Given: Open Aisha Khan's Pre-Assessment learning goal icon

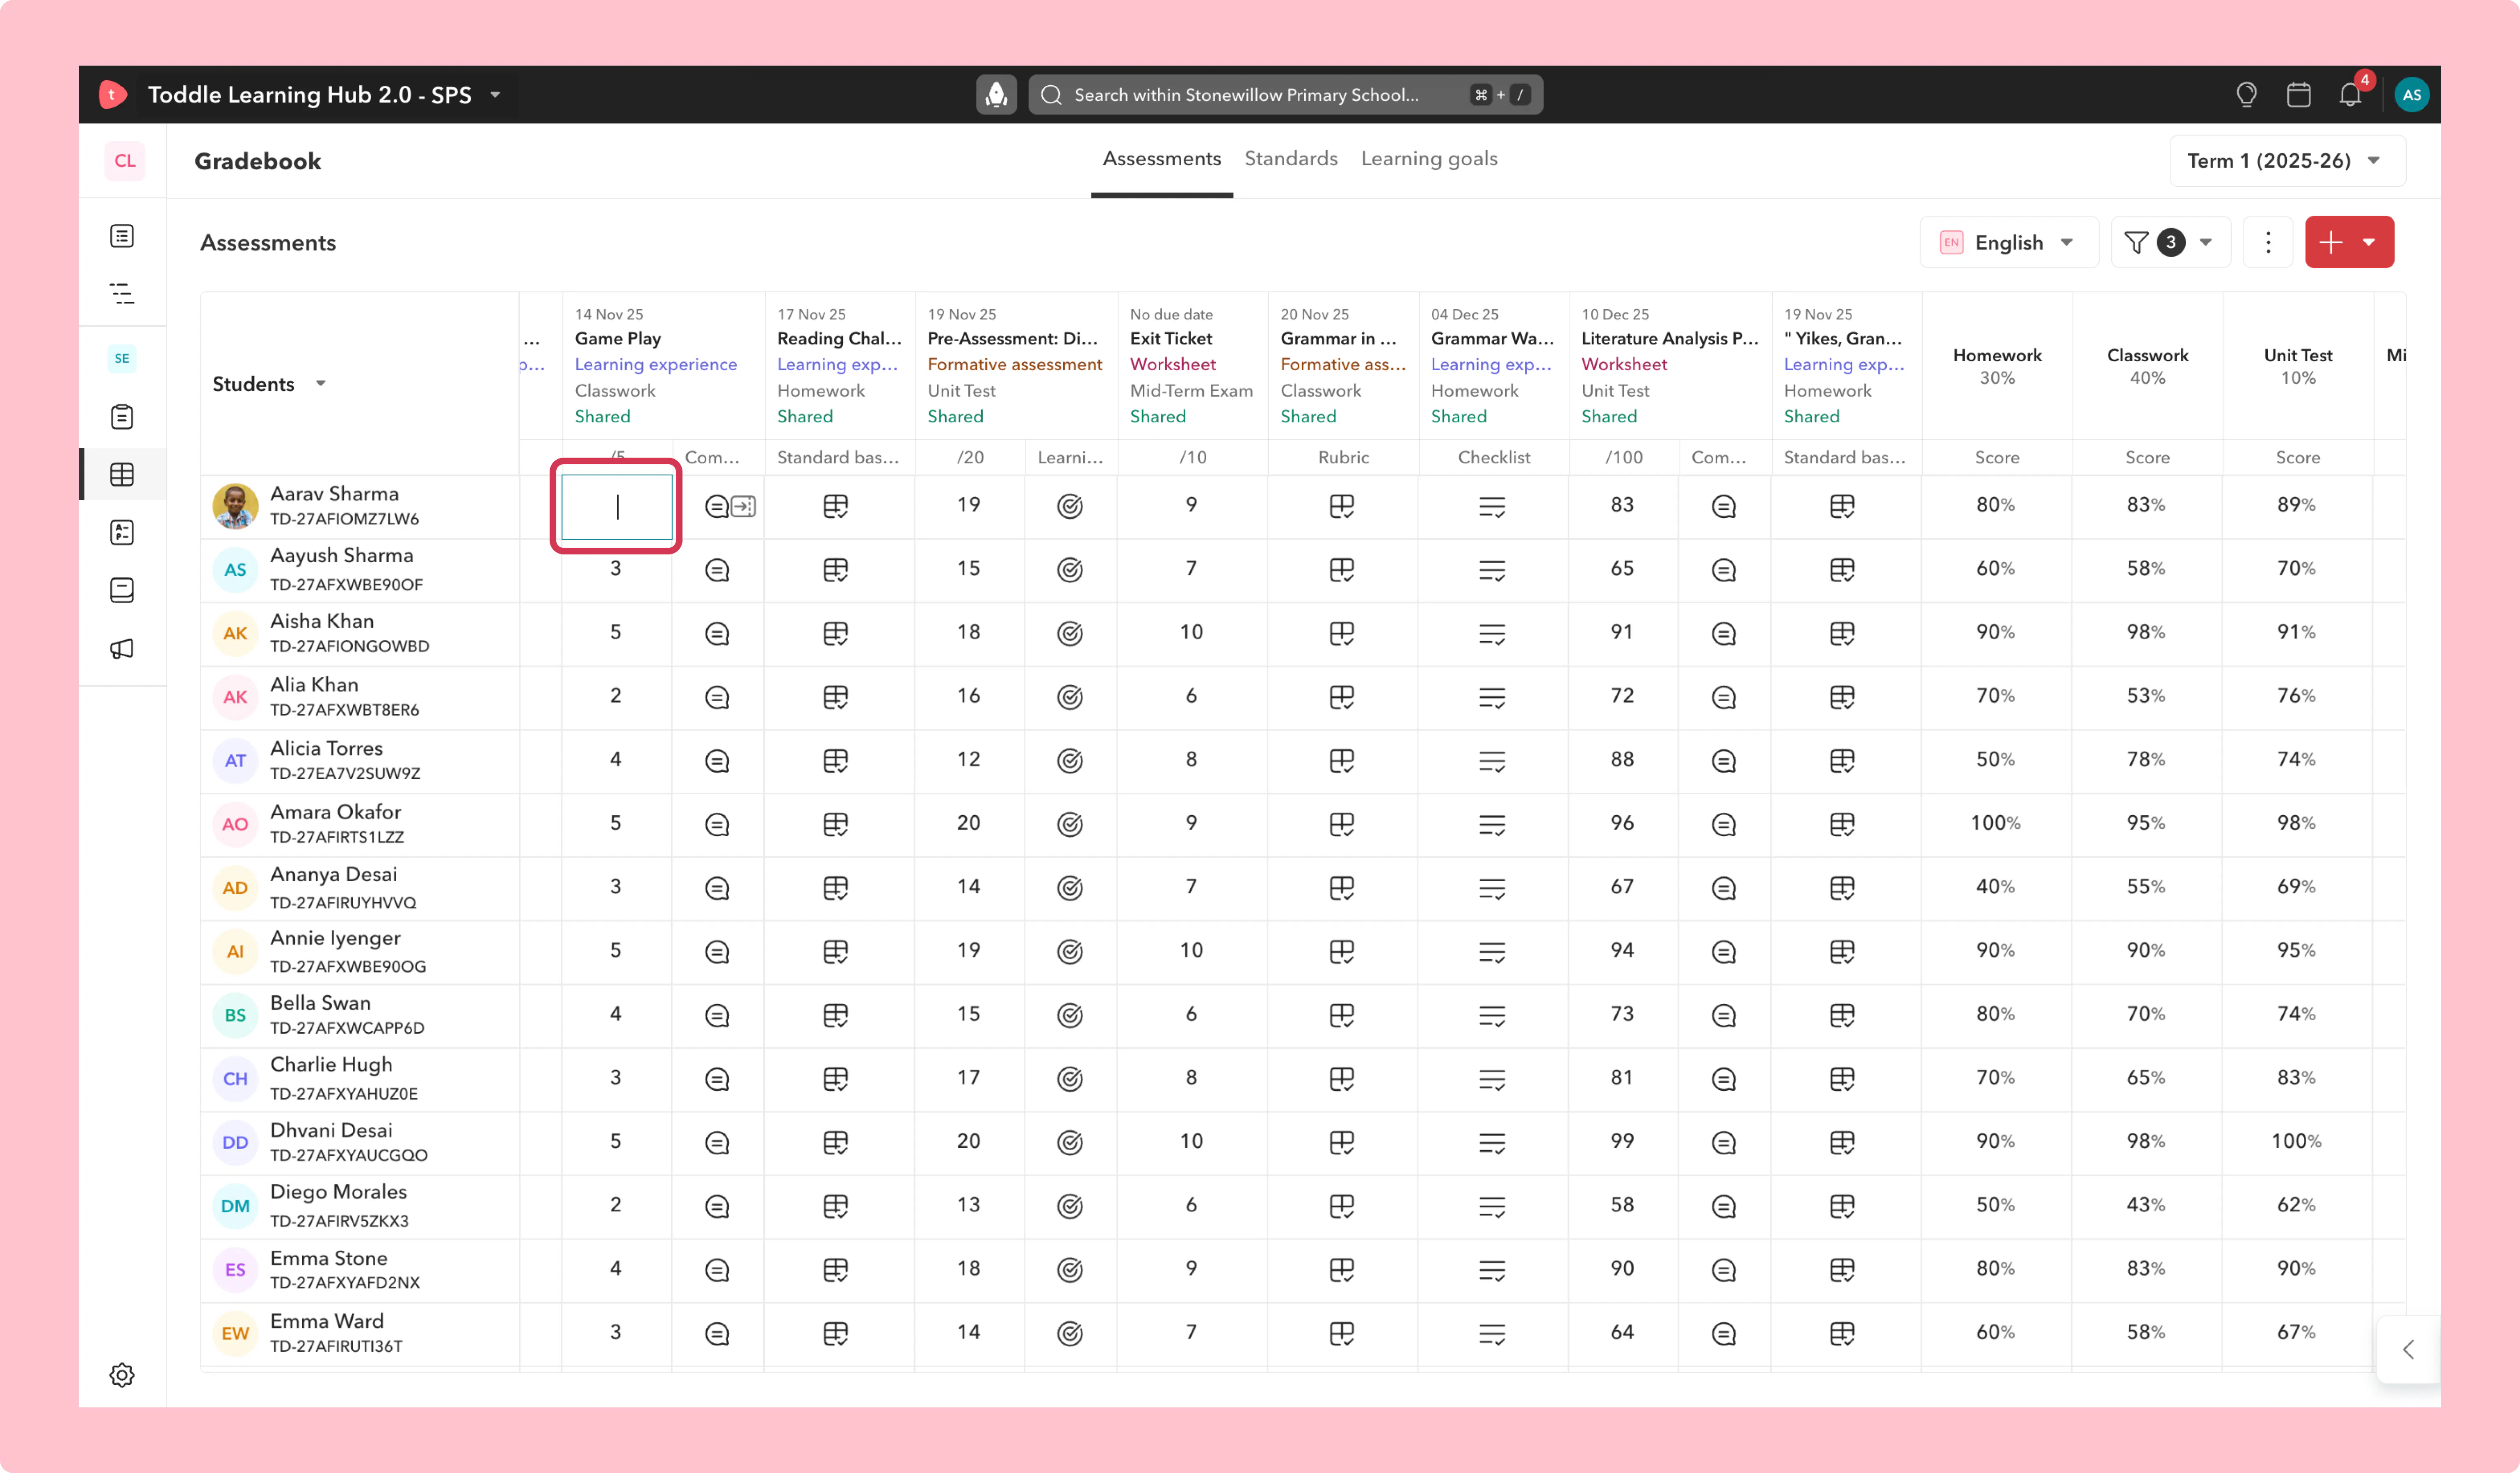Looking at the screenshot, I should point(1070,633).
